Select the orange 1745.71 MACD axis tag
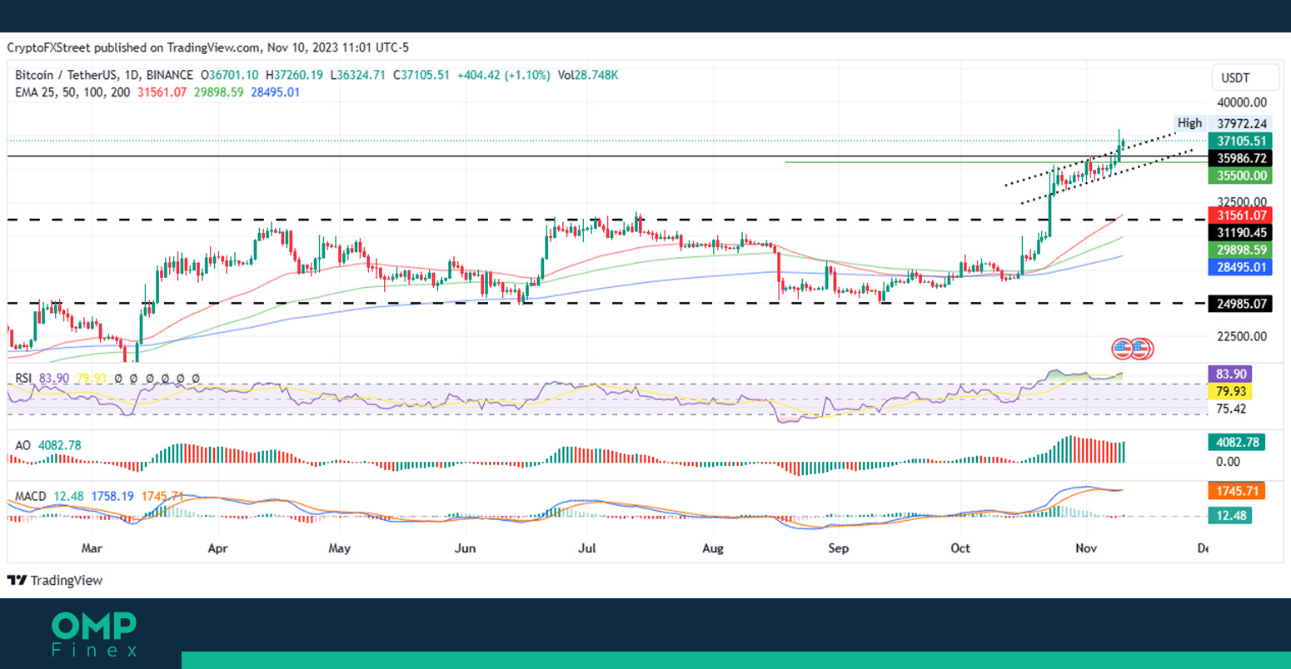 [x=1236, y=491]
